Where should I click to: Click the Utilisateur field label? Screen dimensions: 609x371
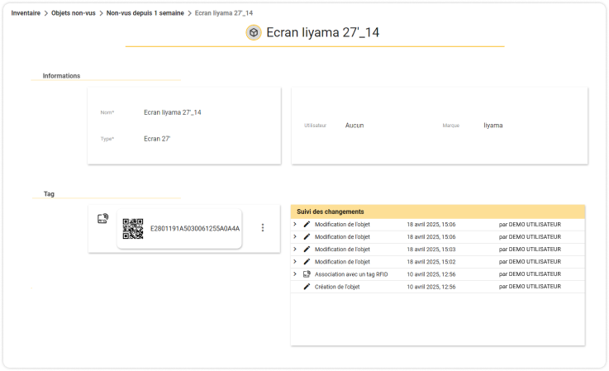coord(316,126)
